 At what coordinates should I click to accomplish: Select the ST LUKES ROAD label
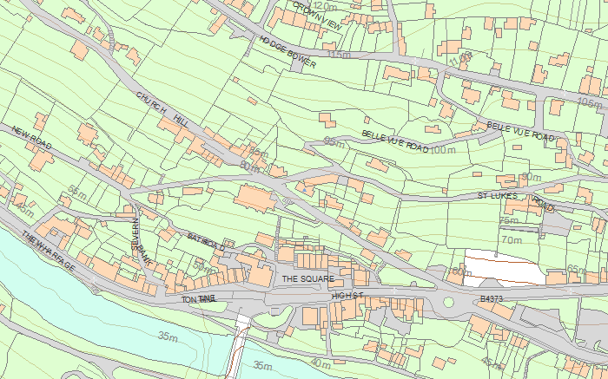point(516,199)
